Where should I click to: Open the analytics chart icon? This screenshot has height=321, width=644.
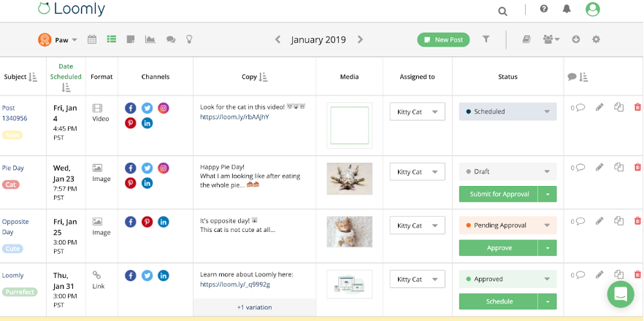(x=150, y=39)
